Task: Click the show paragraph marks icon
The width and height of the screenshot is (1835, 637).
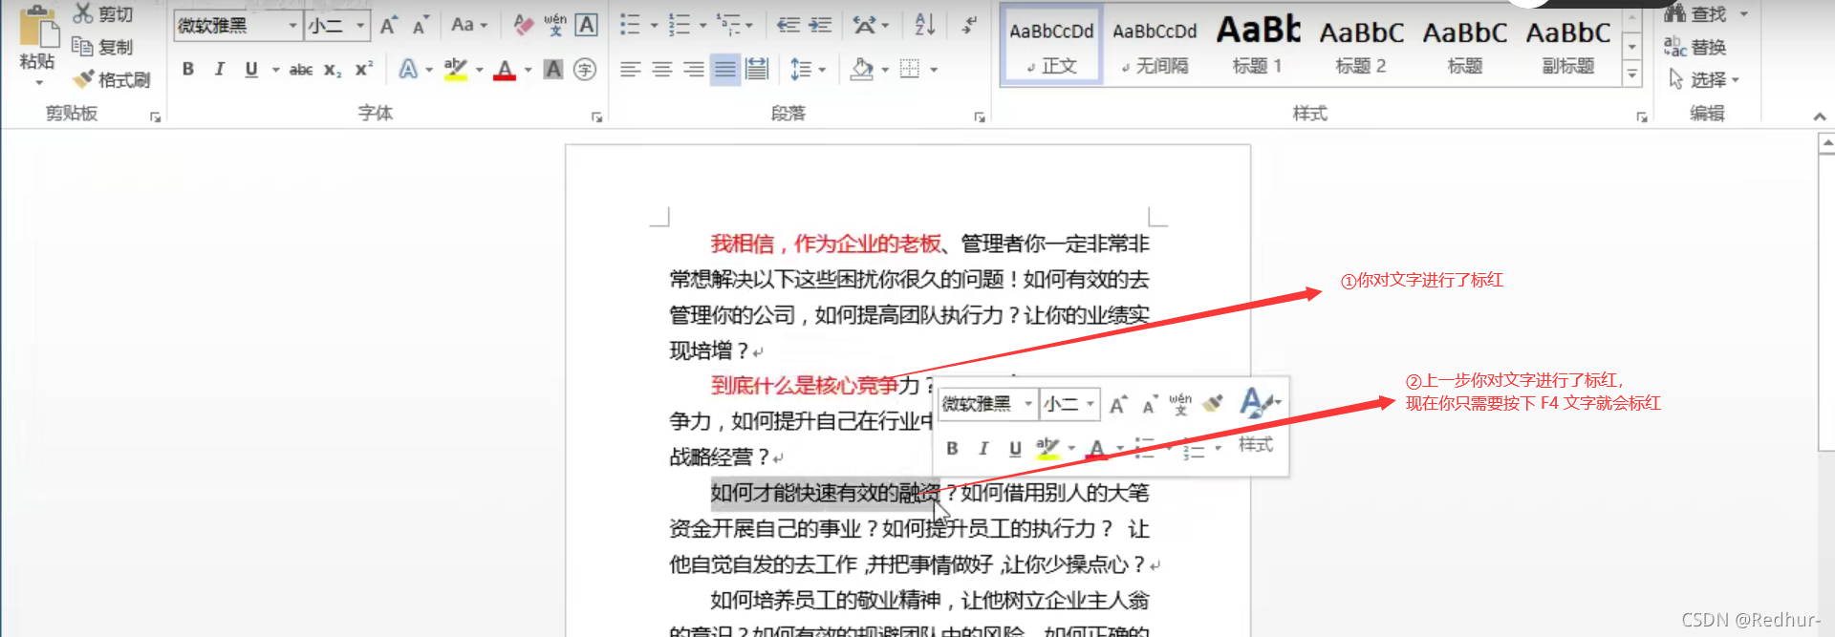Action: 970,25
